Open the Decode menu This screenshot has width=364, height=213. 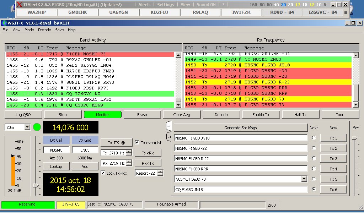coord(44,30)
